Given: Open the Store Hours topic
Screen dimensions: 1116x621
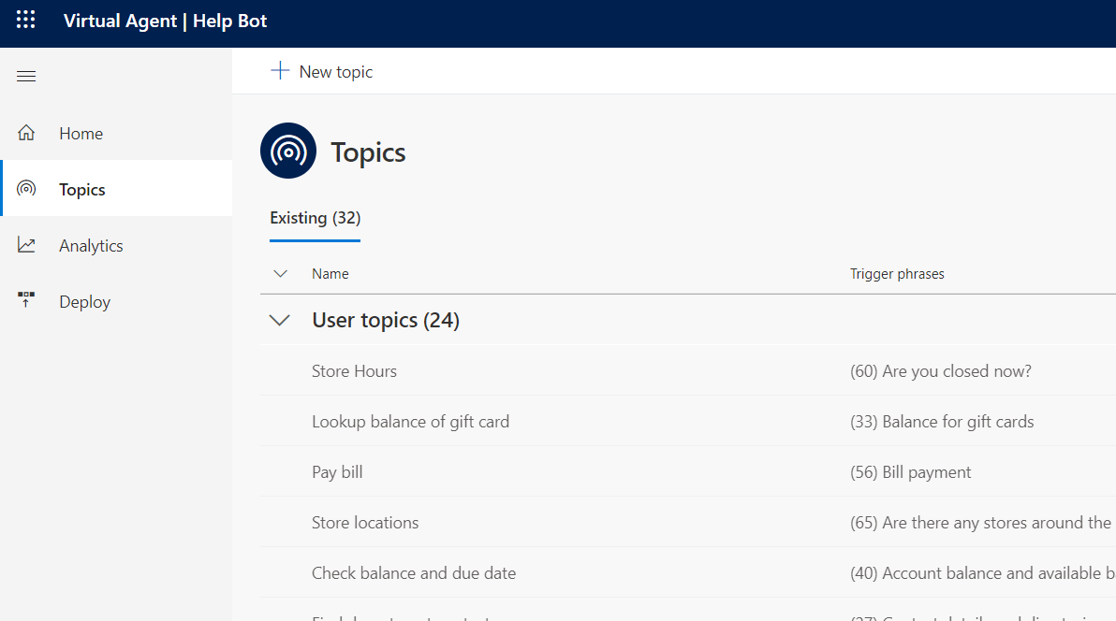Looking at the screenshot, I should (354, 370).
